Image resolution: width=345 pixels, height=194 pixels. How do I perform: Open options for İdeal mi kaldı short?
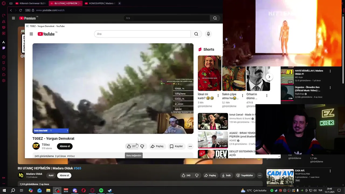pos(218,96)
